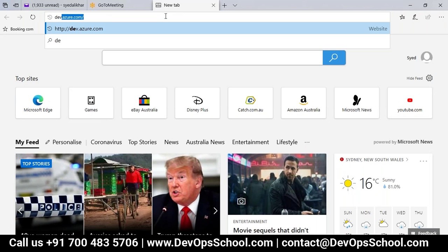Open Movie sequels entertainment article
448x252 pixels.
click(x=271, y=230)
